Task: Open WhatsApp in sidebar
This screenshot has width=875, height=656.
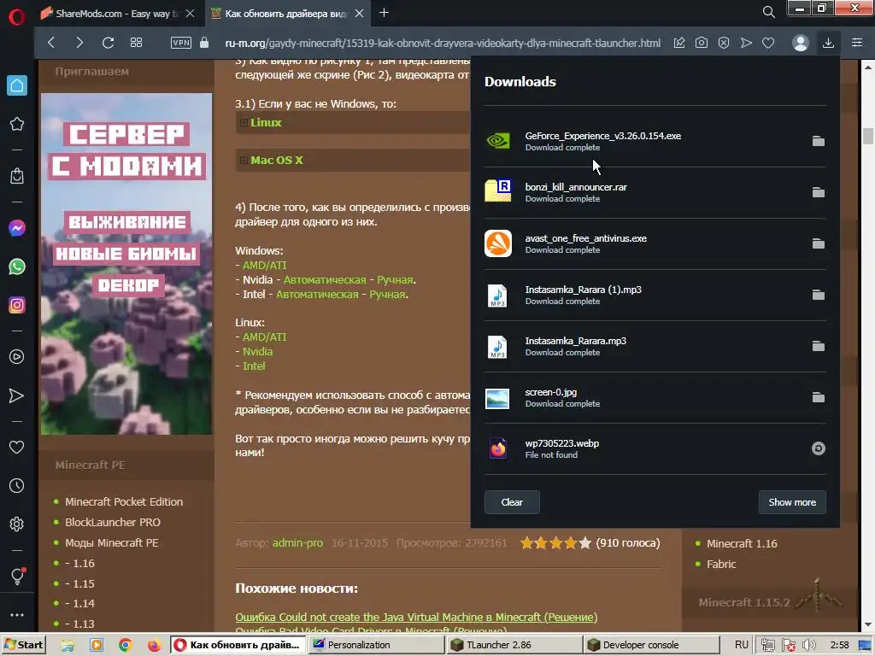Action: (x=17, y=266)
